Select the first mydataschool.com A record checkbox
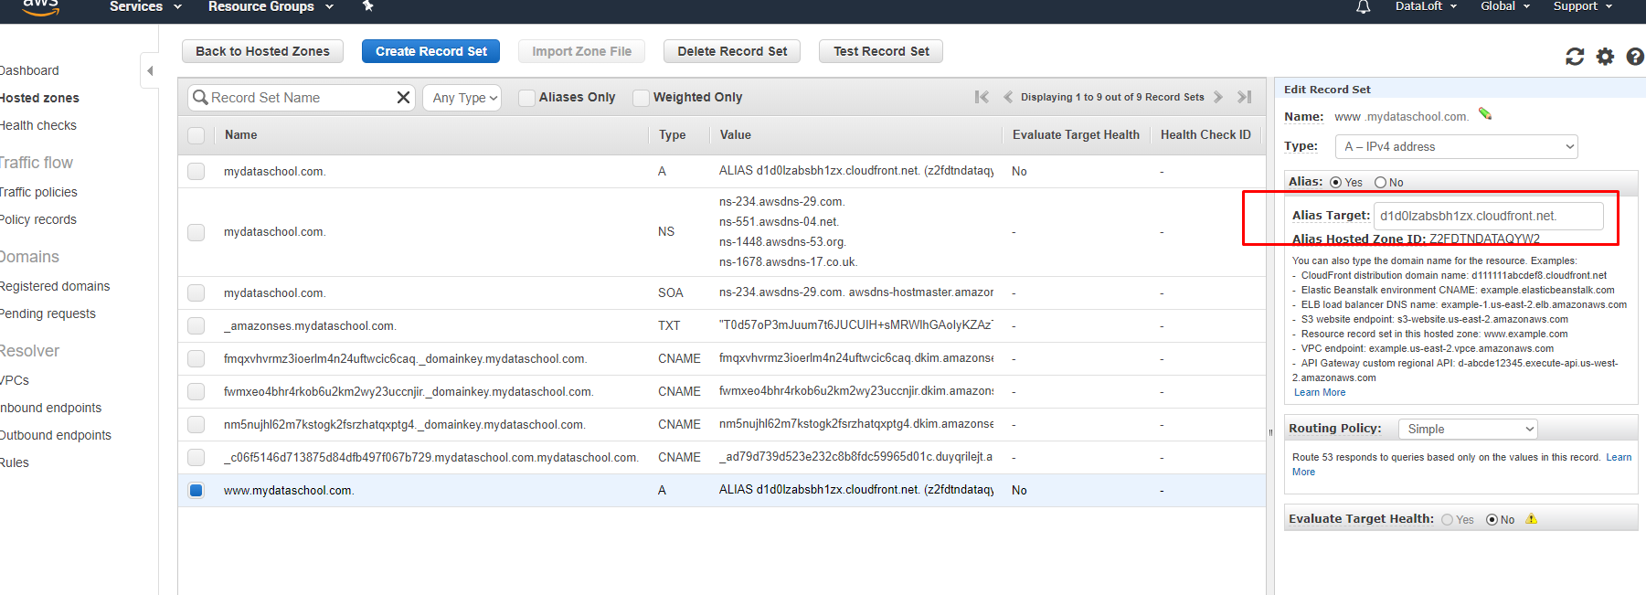 tap(196, 171)
